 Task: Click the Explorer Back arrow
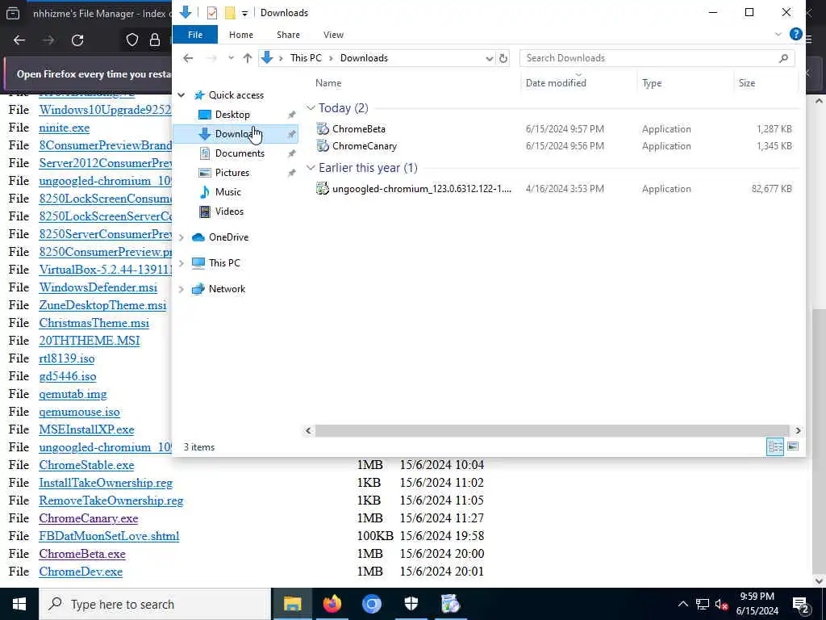click(x=188, y=58)
